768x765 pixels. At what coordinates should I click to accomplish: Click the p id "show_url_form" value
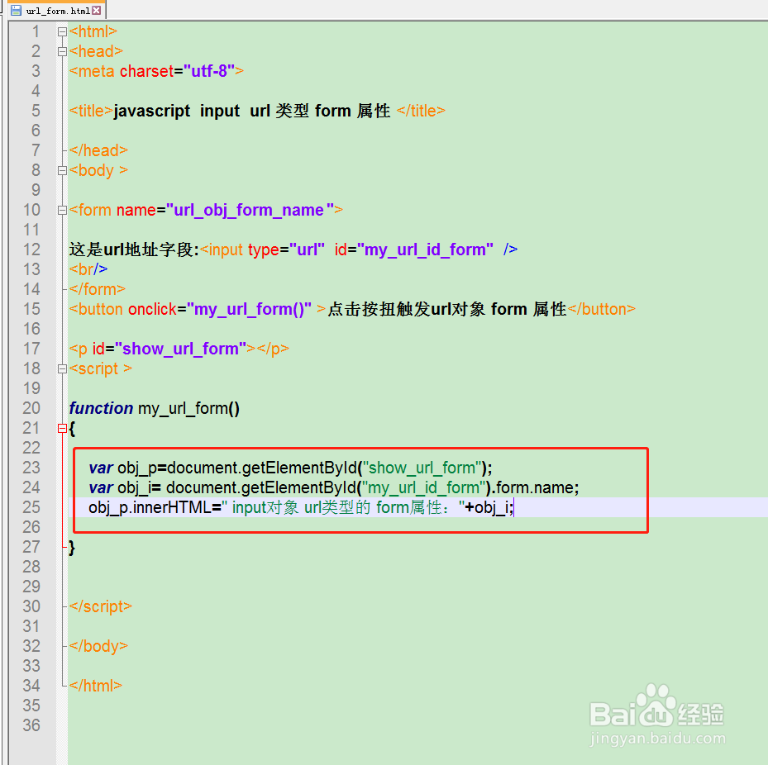[181, 349]
